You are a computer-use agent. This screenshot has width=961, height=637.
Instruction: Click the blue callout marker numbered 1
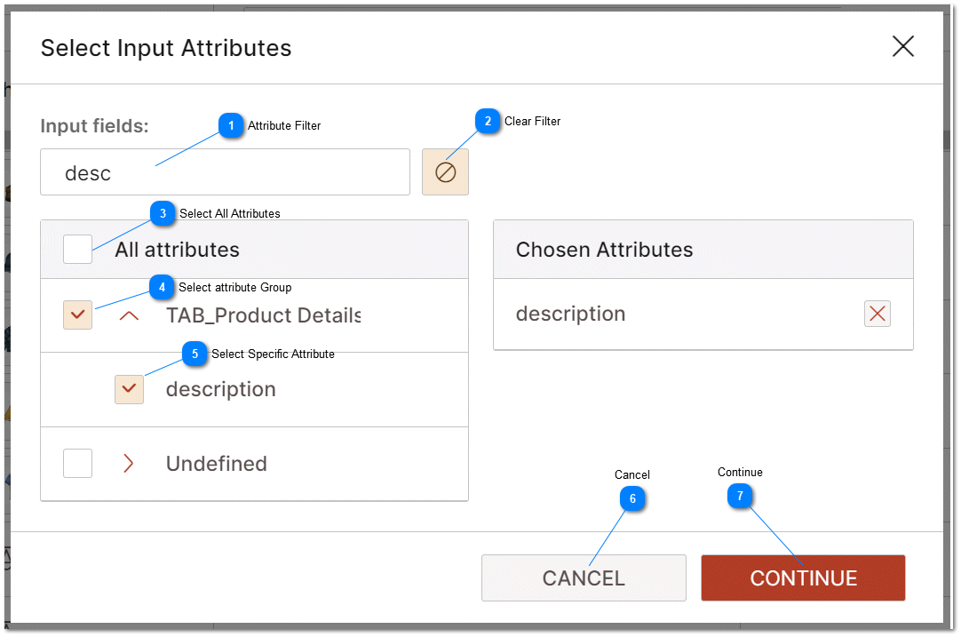point(231,126)
